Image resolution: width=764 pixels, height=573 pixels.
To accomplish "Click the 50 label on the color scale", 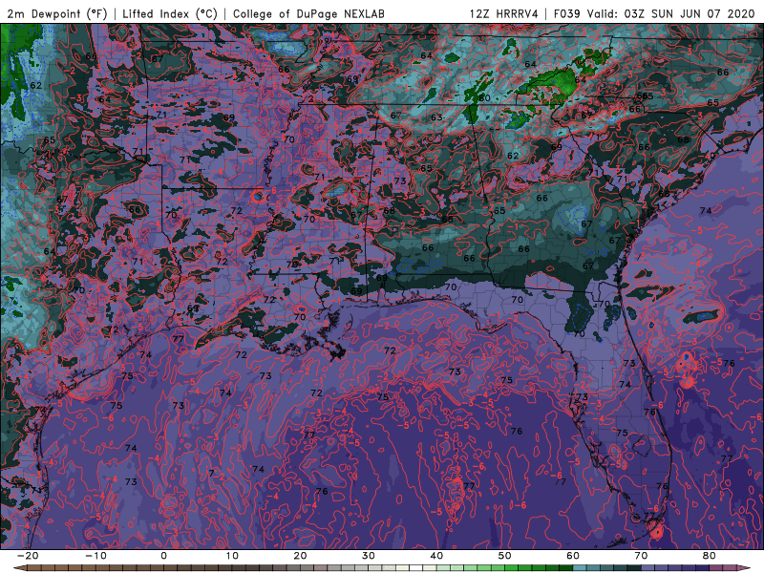I will click(x=505, y=556).
